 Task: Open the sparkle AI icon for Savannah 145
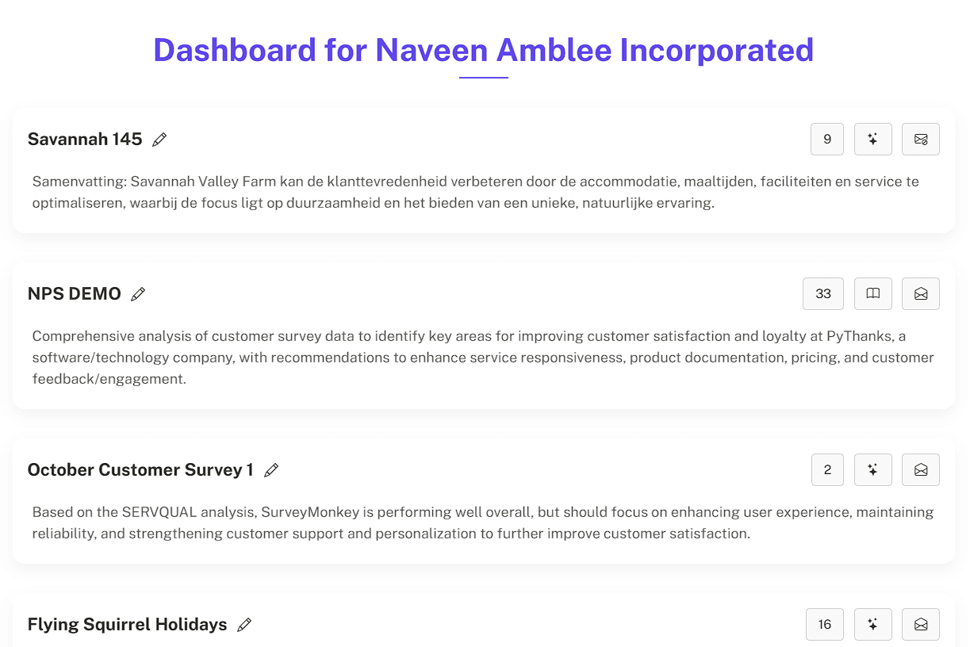[873, 140]
